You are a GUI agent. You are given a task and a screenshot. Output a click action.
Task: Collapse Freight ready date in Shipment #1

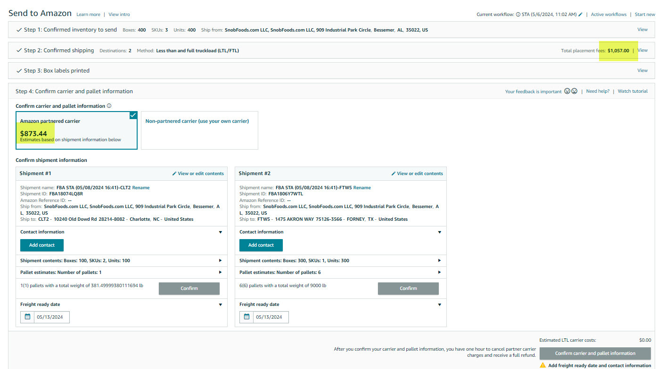tap(220, 305)
